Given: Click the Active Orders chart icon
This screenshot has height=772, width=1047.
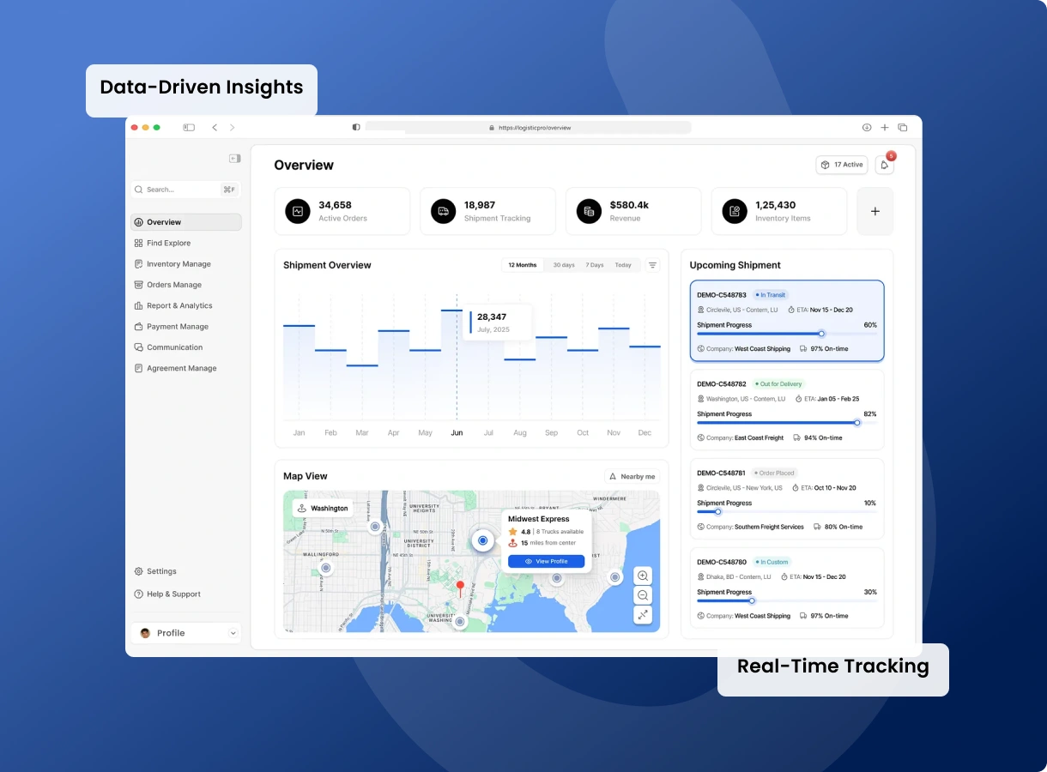Looking at the screenshot, I should click(298, 211).
